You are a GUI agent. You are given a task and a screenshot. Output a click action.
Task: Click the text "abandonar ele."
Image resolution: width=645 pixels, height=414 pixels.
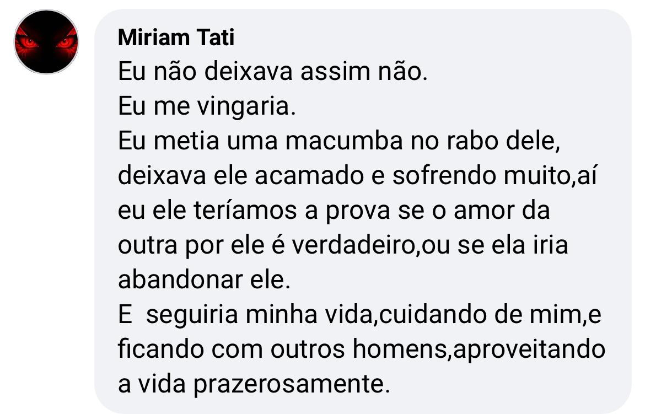click(x=203, y=280)
